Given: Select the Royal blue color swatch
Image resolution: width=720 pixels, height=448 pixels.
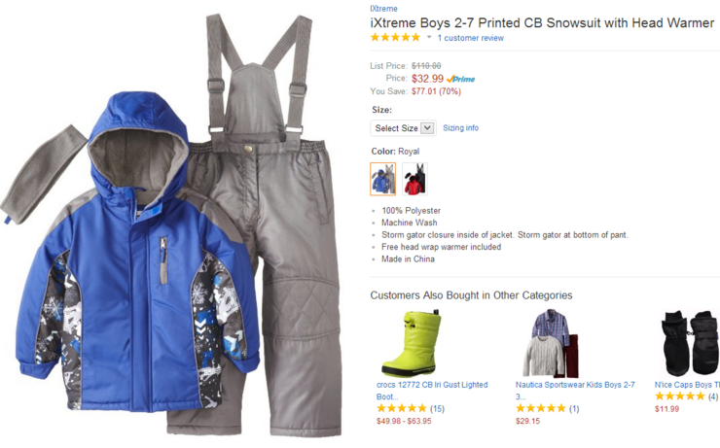Looking at the screenshot, I should [x=383, y=179].
